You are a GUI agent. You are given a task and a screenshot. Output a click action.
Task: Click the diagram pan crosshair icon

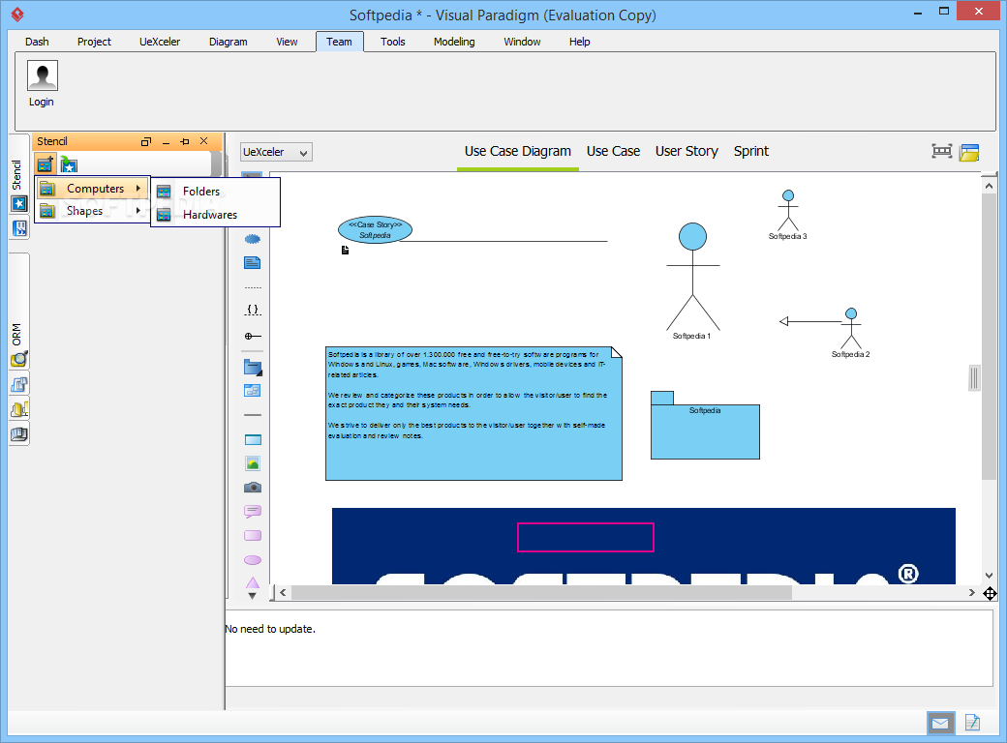pyautogui.click(x=990, y=593)
